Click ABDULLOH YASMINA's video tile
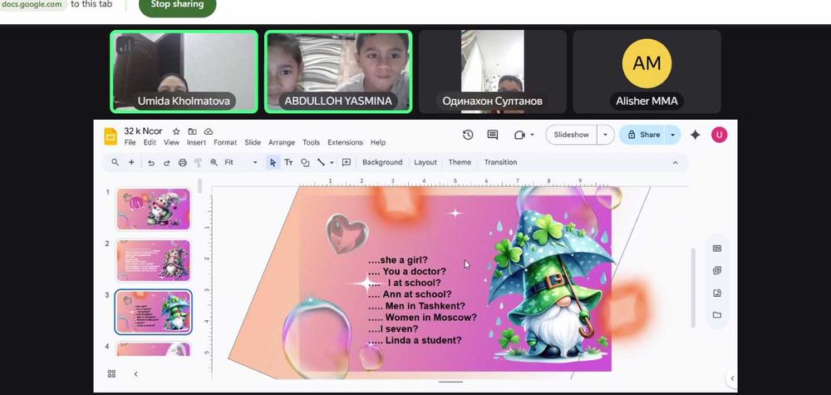The image size is (831, 395). pos(338,72)
